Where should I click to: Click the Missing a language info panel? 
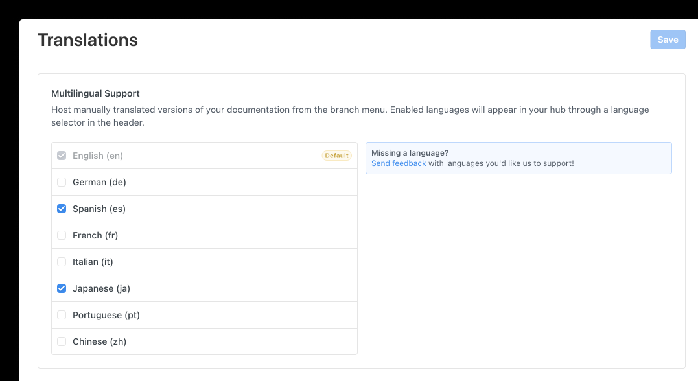[x=518, y=157]
